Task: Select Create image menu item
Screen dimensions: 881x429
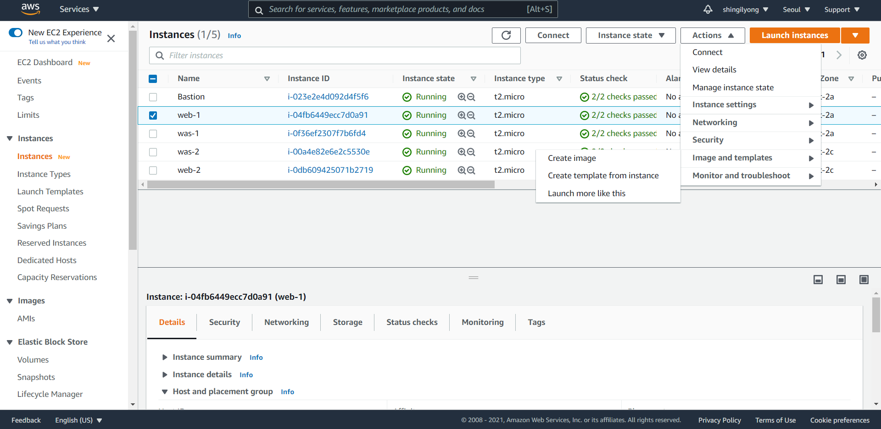Action: 608,158
